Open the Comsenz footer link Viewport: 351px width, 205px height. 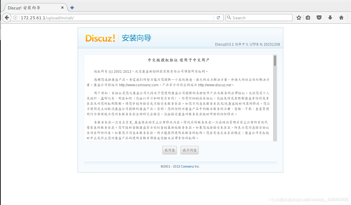[x=187, y=166]
